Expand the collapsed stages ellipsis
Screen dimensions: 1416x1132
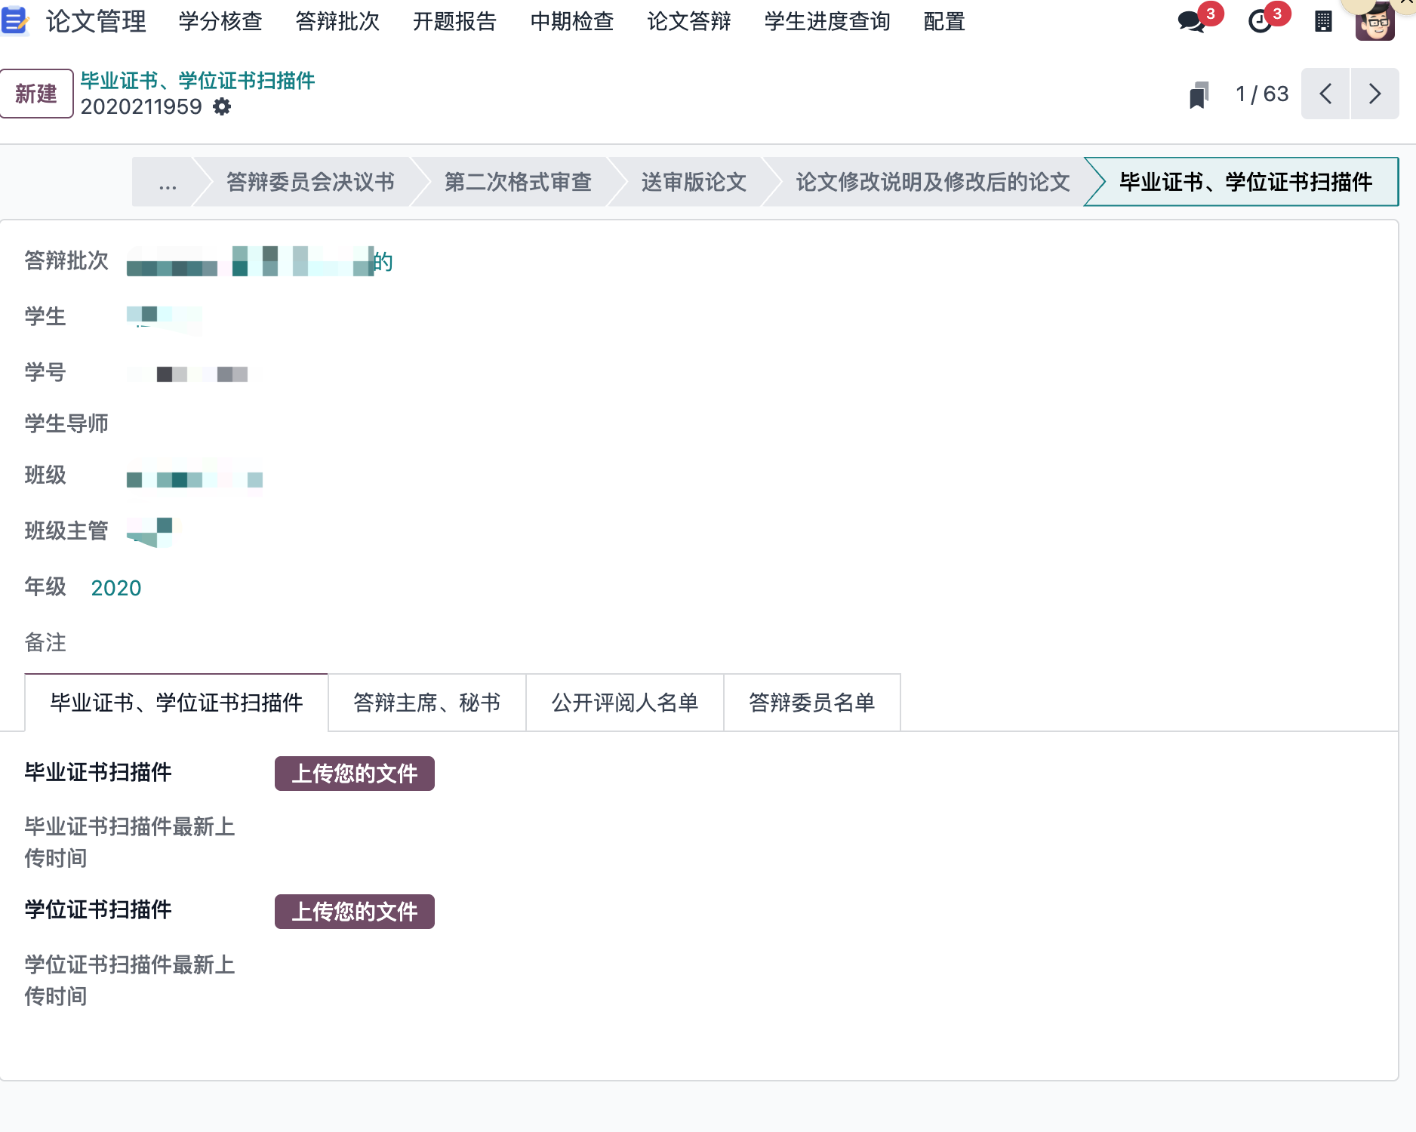(168, 183)
